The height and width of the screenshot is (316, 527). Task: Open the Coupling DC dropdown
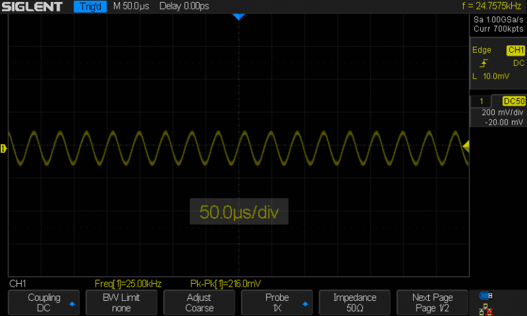pyautogui.click(x=43, y=303)
